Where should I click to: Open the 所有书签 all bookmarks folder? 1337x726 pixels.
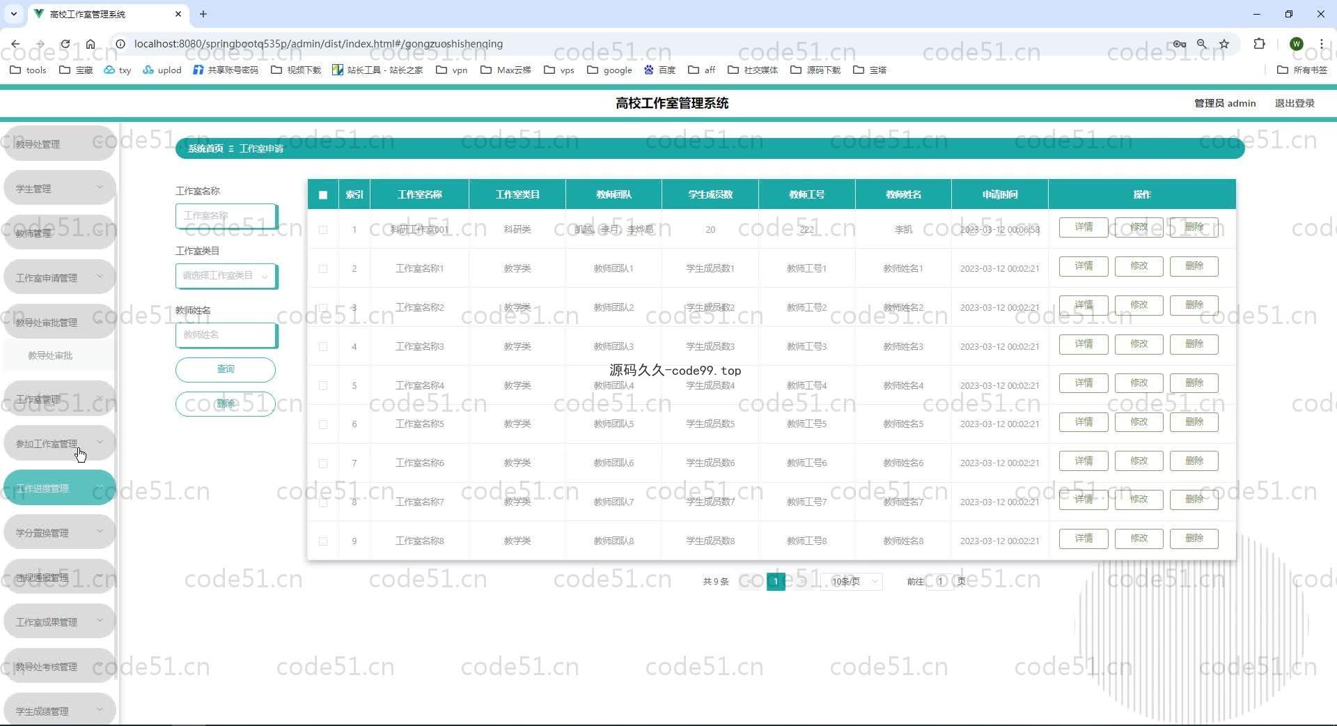[x=1302, y=70]
